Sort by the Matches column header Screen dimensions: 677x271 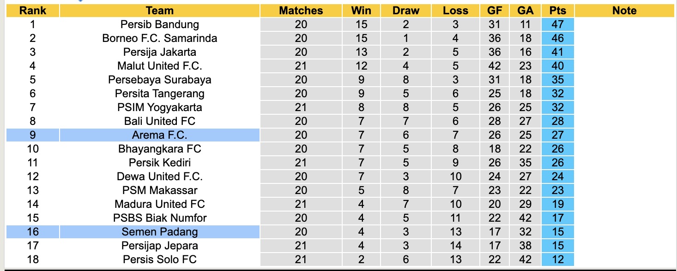click(x=301, y=11)
